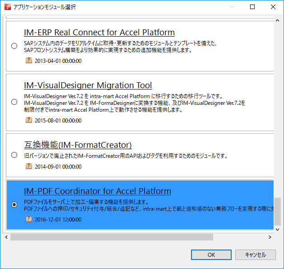Open 互換機能(IM-FormatCreator) title link

78,145
